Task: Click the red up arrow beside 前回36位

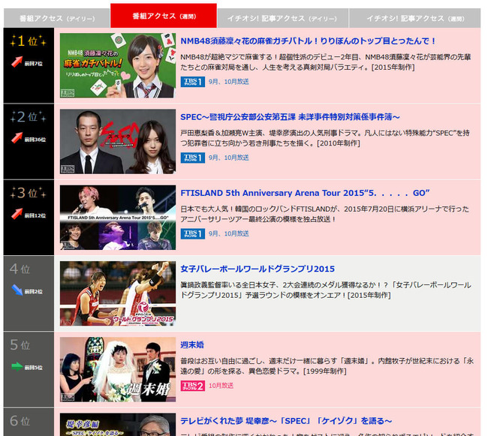Action: [x=17, y=137]
